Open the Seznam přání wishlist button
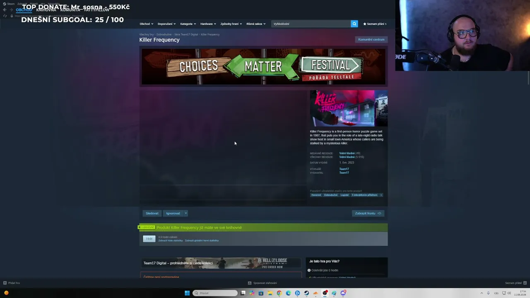Viewport: 530px width, 298px height. [x=375, y=24]
